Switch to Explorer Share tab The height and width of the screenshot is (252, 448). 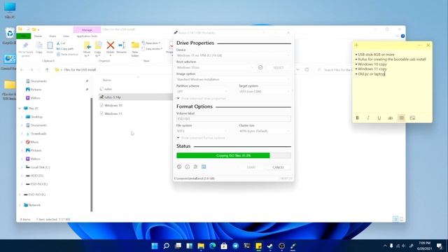pyautogui.click(x=52, y=36)
